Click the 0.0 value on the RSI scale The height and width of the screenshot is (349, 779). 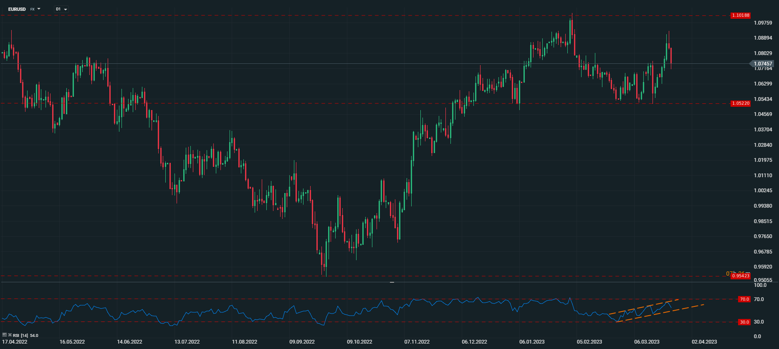coord(757,336)
